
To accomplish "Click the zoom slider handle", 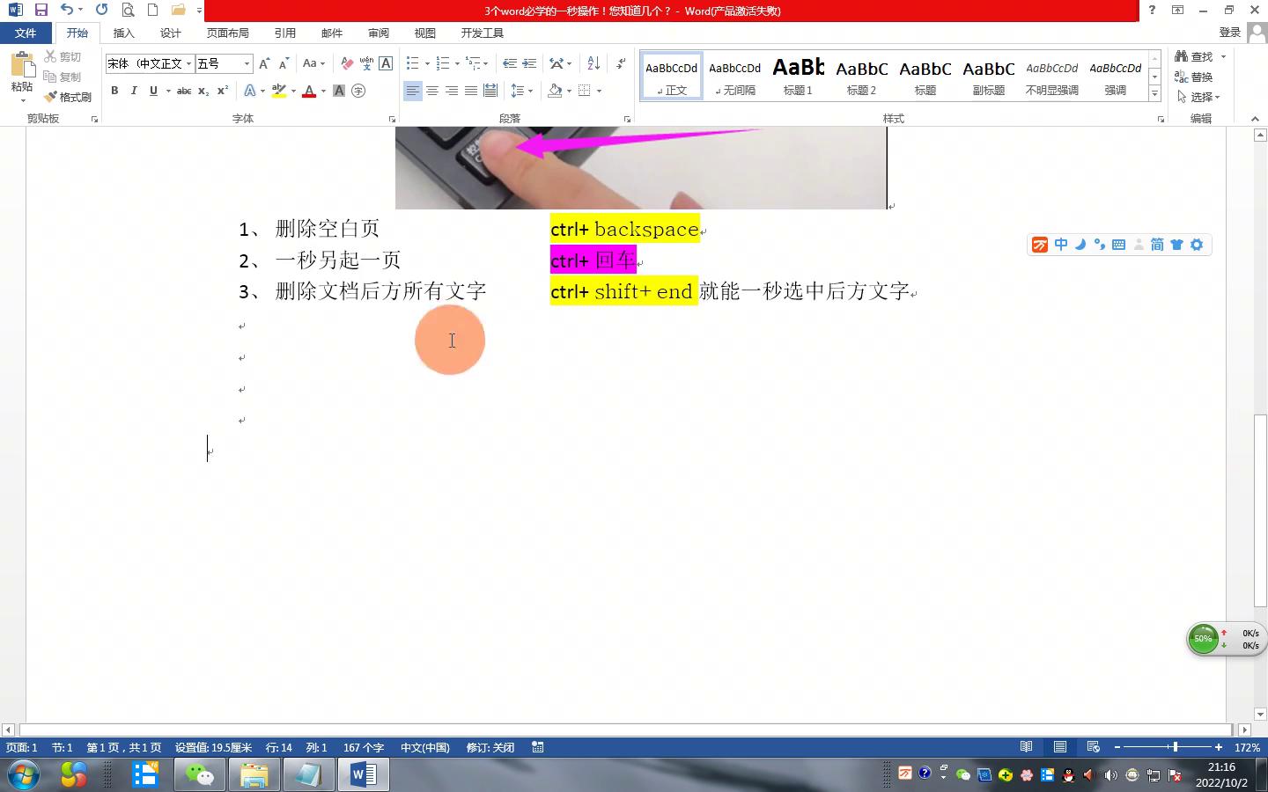I will pyautogui.click(x=1175, y=747).
